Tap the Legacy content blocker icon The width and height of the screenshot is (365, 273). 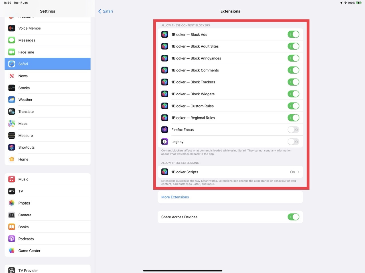(165, 141)
